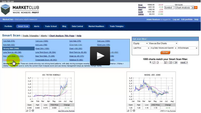Expand the View as Bar Charts dropdown
Image resolution: width=201 pixels, height=113 pixels.
163,43
